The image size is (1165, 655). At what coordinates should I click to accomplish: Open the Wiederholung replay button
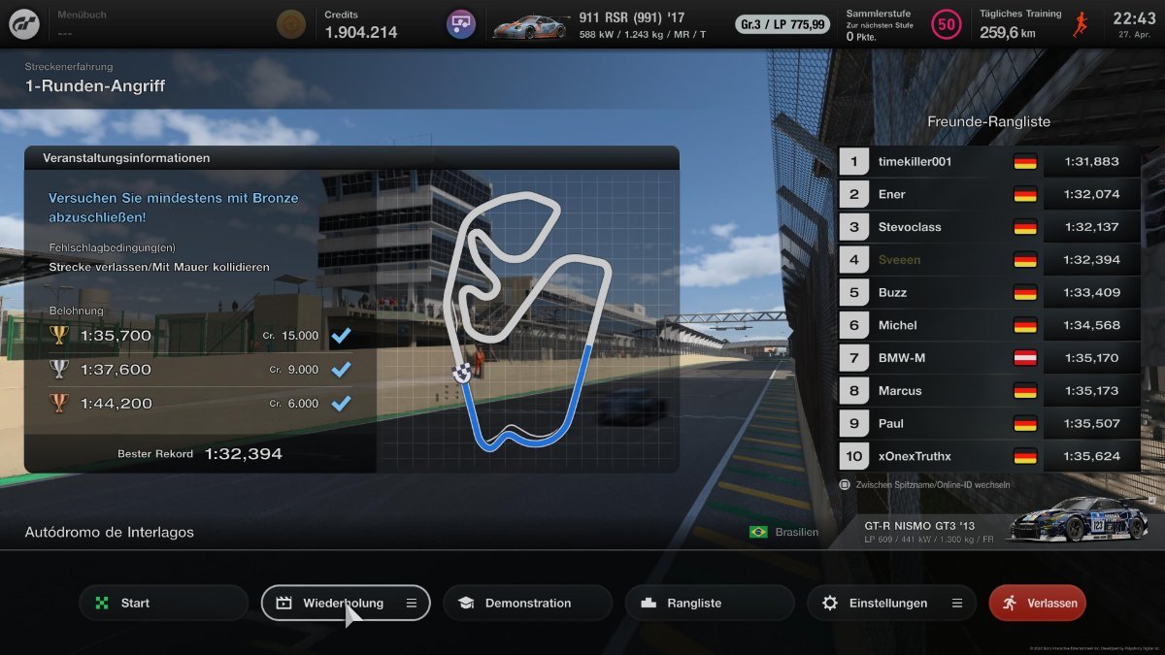tap(346, 603)
